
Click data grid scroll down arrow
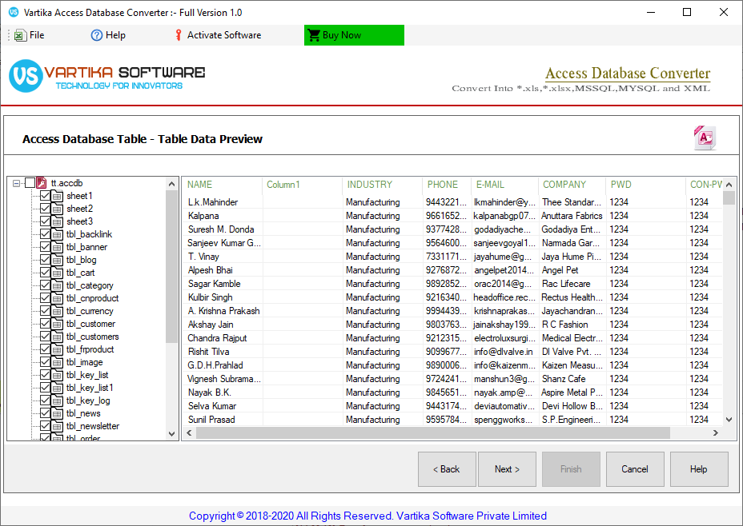click(729, 420)
